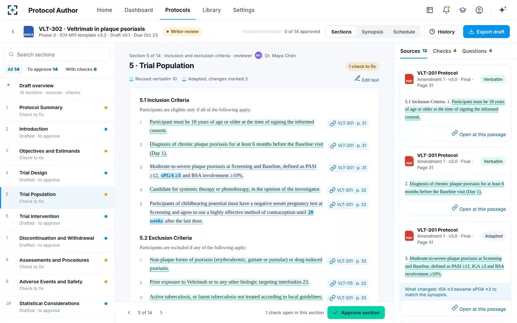Viewport: 517px width, 323px height.
Task: Open at this passage for Adapted source card
Action: click(479, 309)
